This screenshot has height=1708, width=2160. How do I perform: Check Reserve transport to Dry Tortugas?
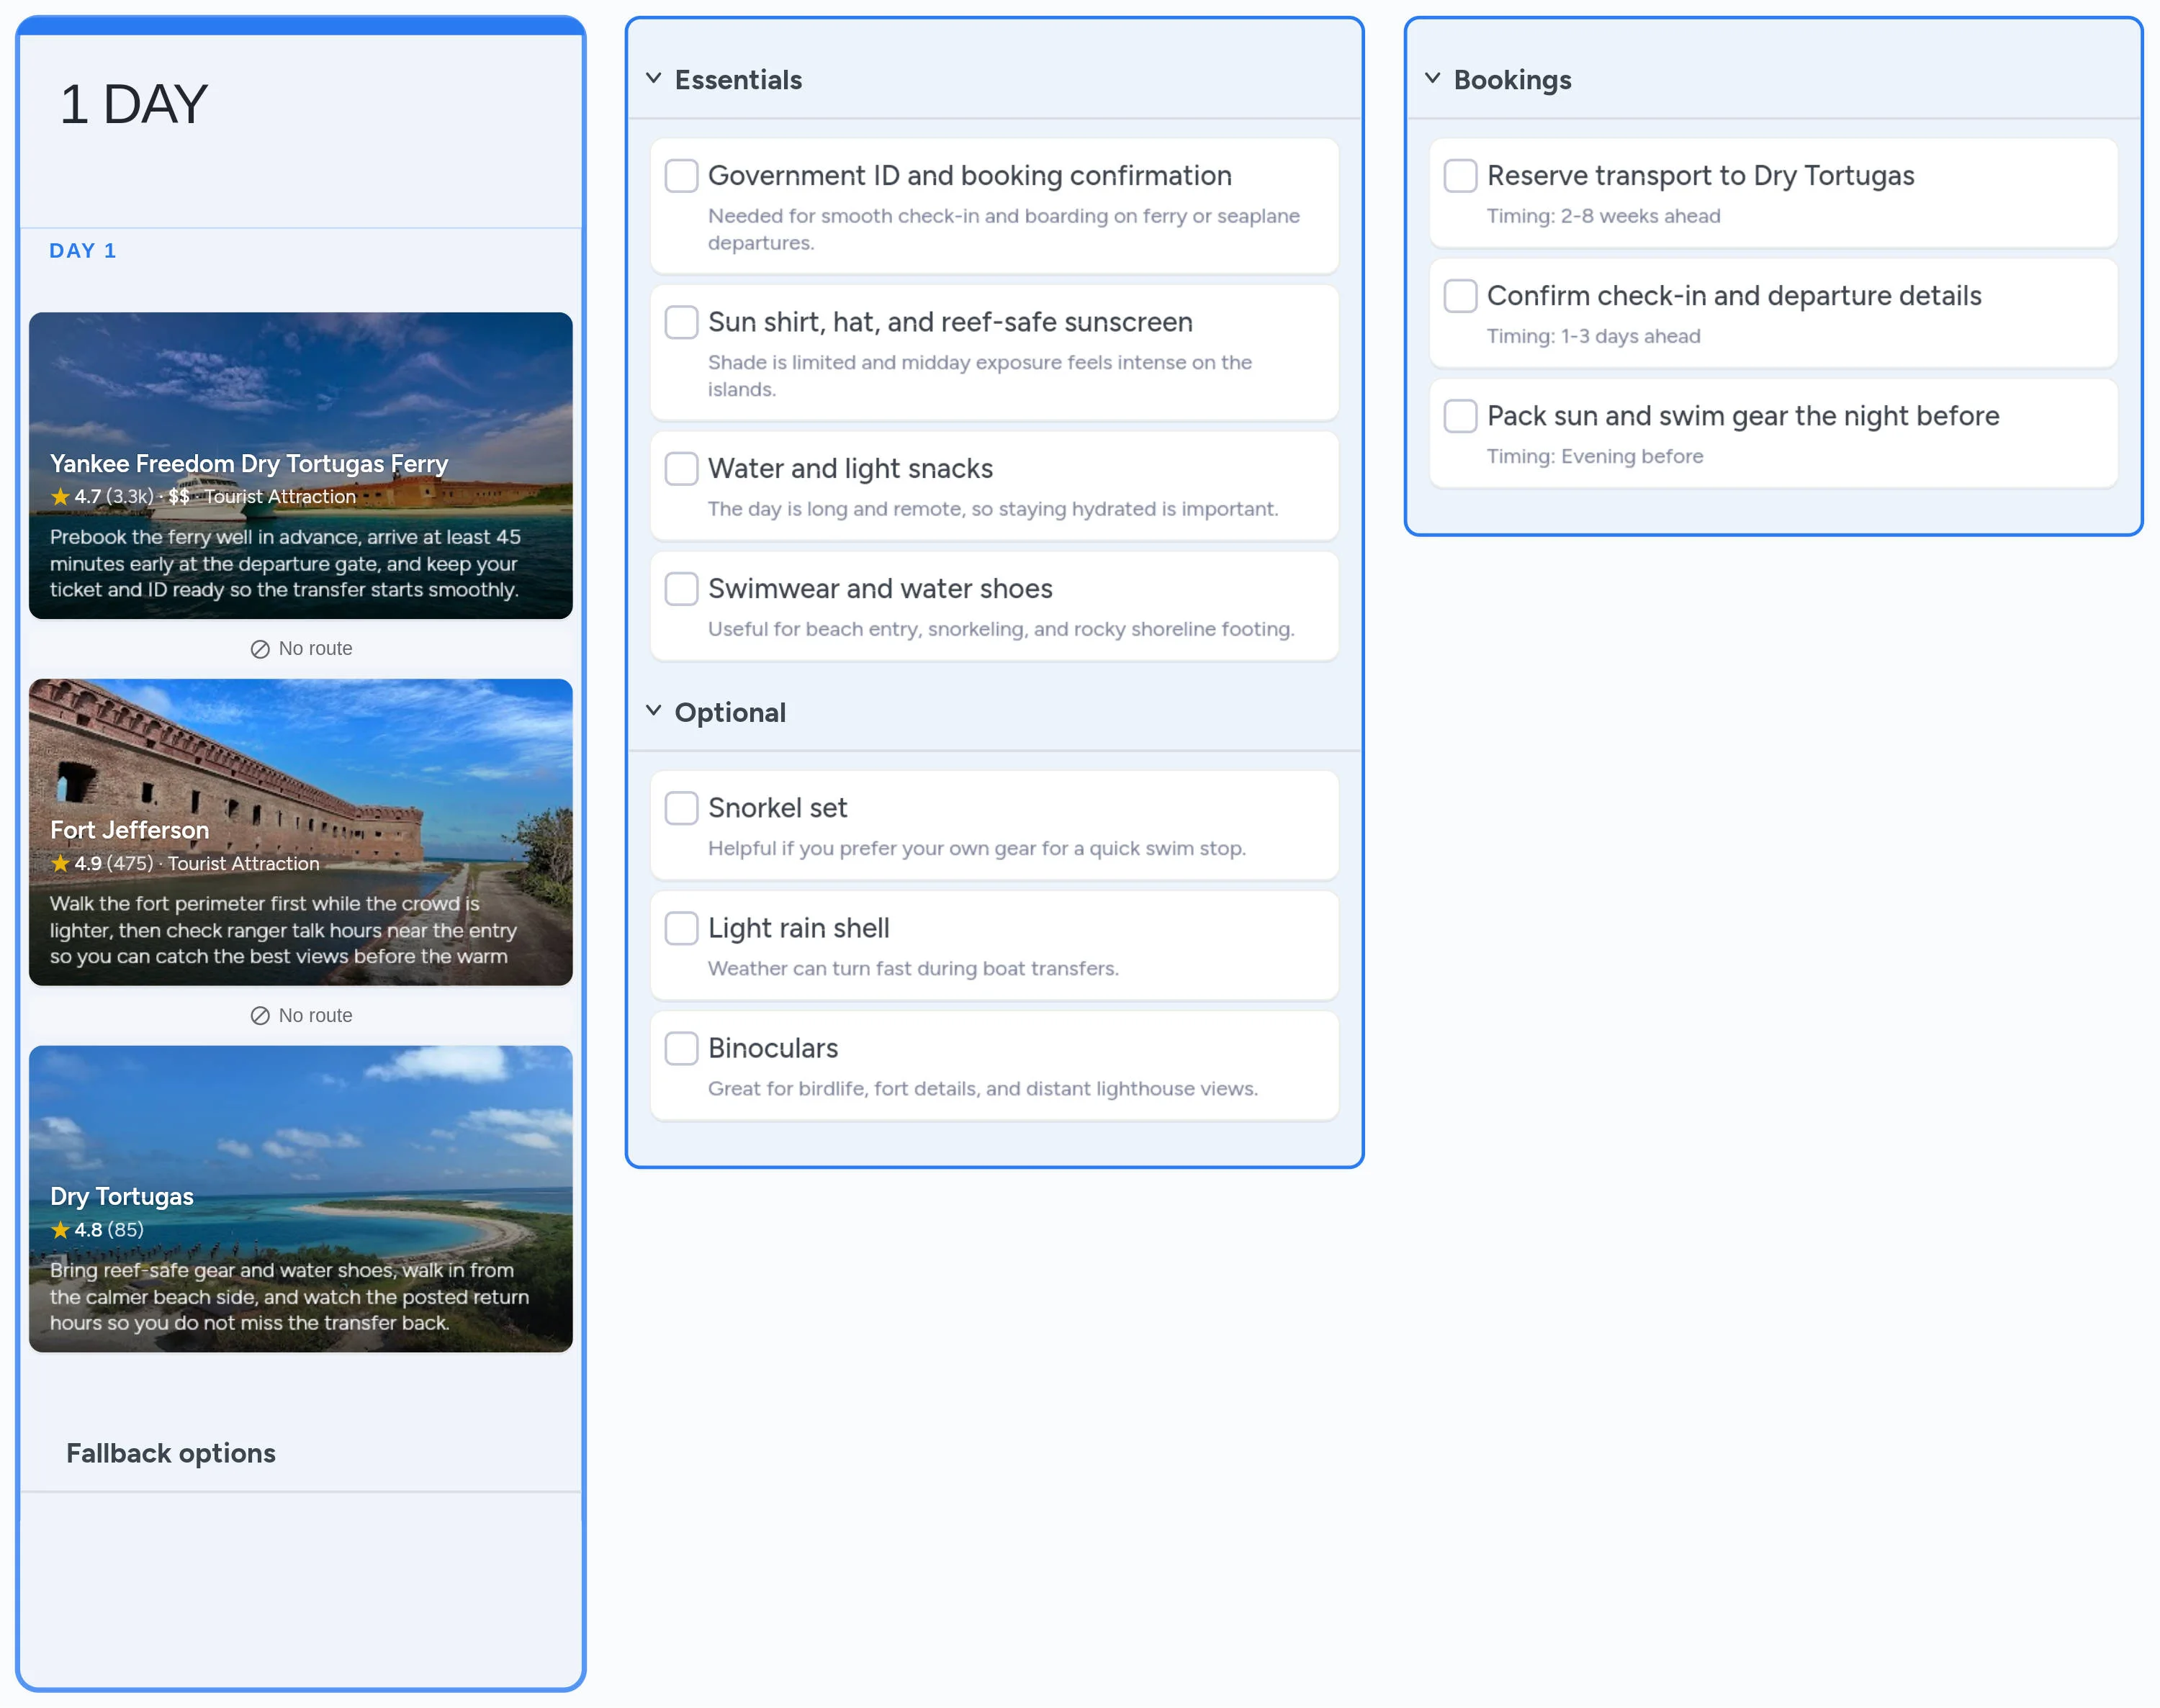pyautogui.click(x=1459, y=175)
